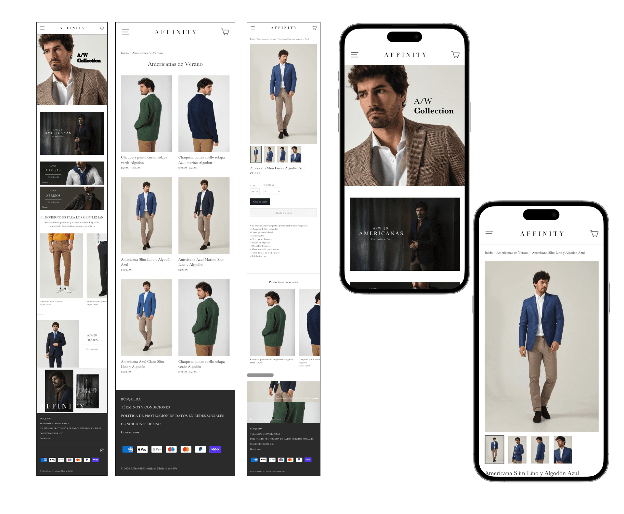Click the Guía de tallas button
Screen dimensions: 624x514
point(260,202)
